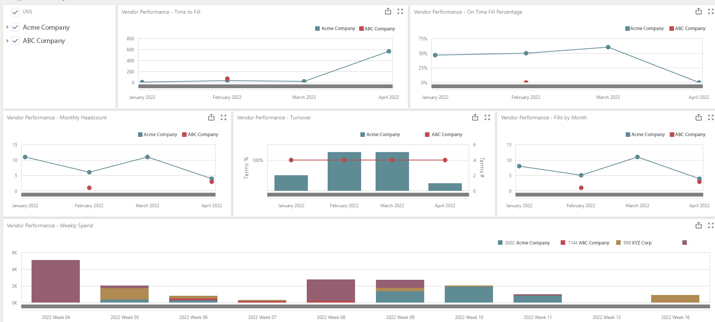Export the Fills by Month chart
This screenshot has width=715, height=322.
(698, 117)
